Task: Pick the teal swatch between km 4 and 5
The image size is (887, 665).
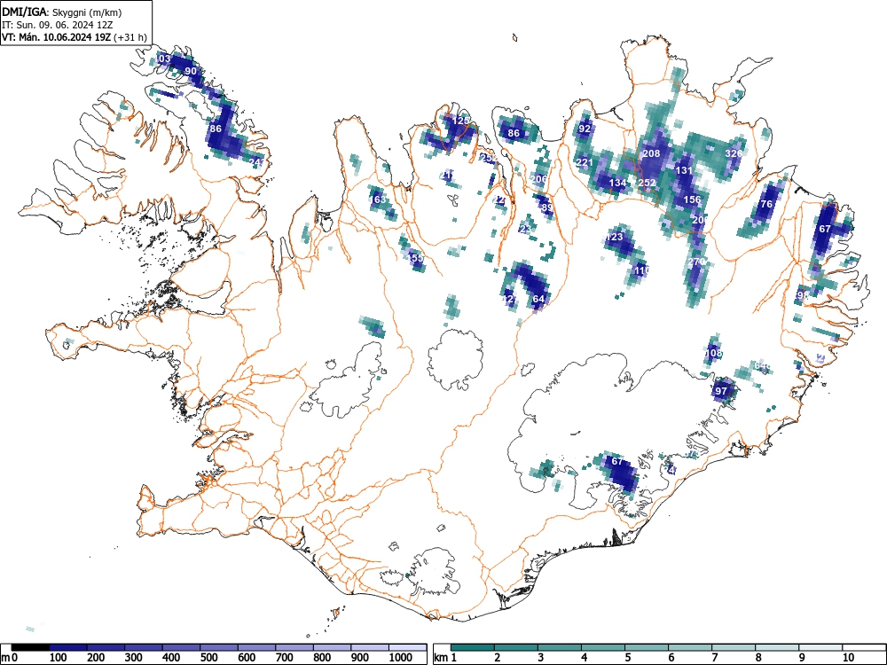Action: point(603,647)
